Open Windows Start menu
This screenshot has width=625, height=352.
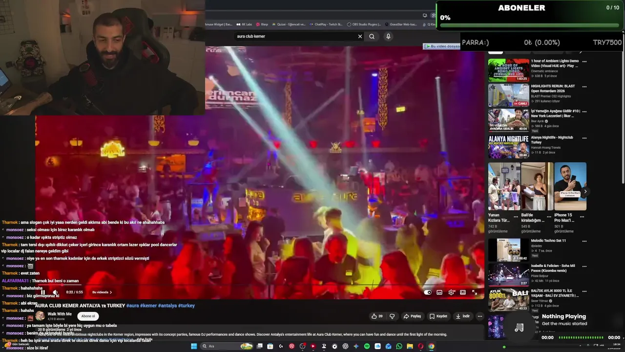(194, 346)
